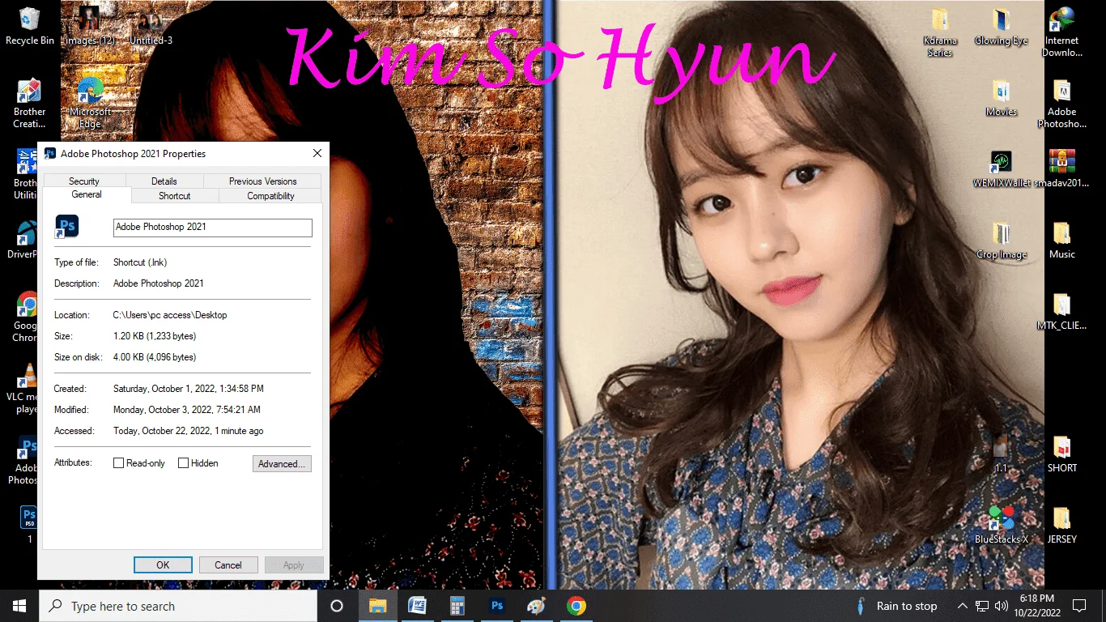Enable the Read-only attribute checkbox
The image size is (1106, 622).
pos(119,463)
